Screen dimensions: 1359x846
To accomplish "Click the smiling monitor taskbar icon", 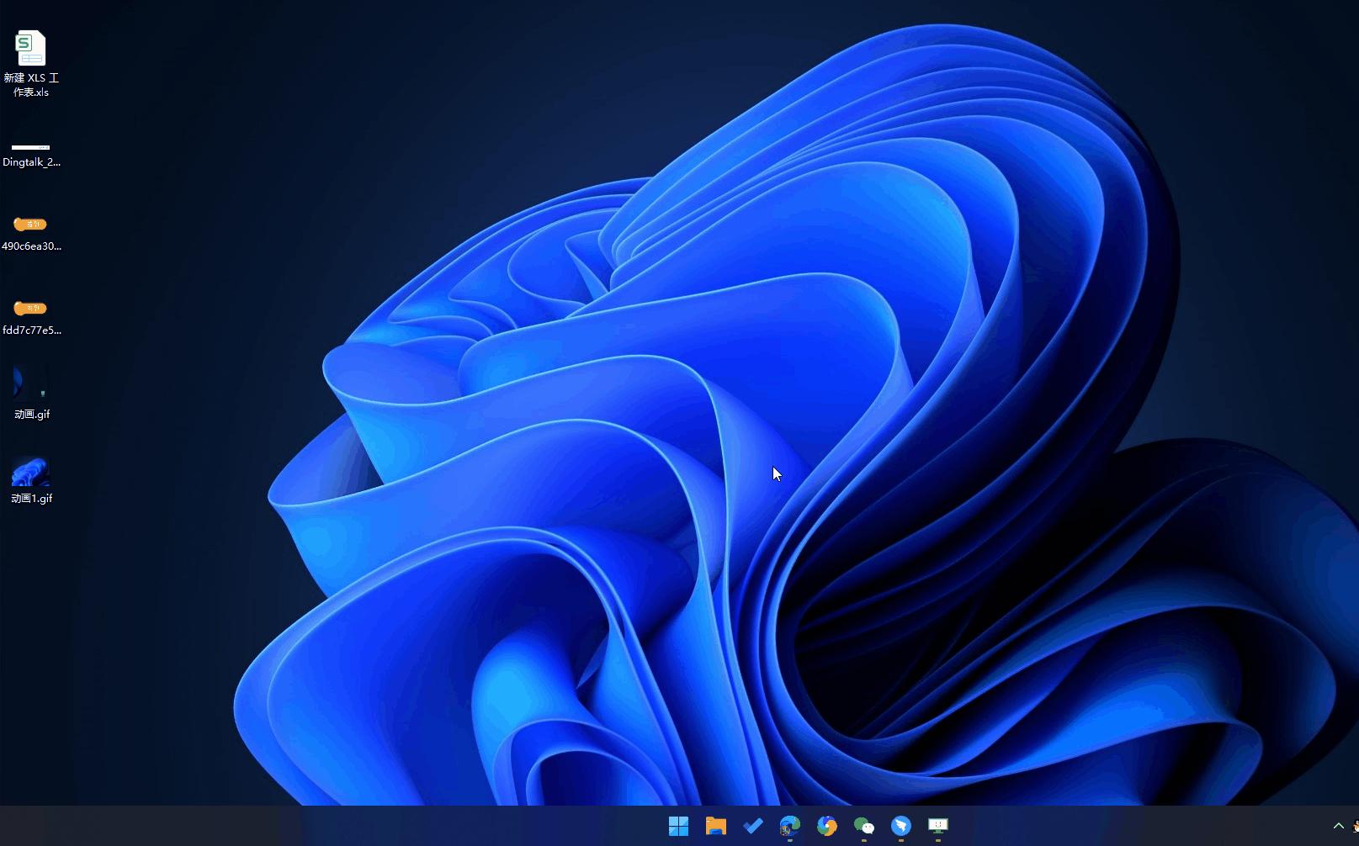I will [x=938, y=826].
